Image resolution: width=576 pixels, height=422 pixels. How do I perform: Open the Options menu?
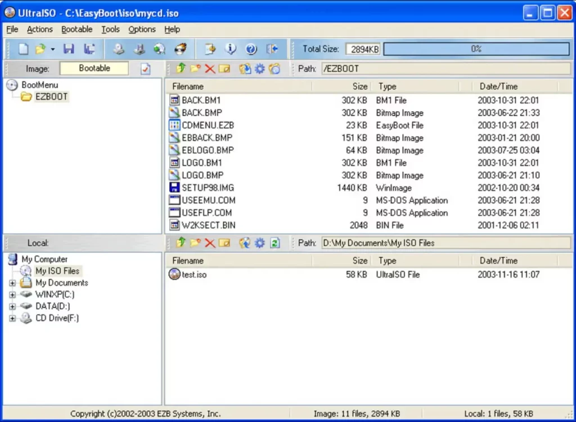click(x=142, y=29)
